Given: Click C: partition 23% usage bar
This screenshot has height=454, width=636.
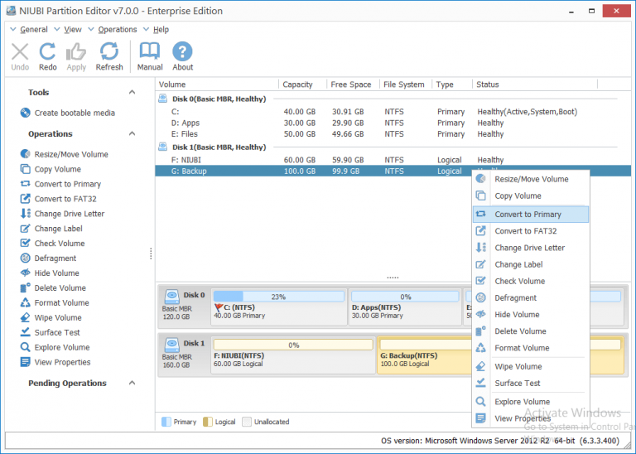Looking at the screenshot, I should click(278, 297).
